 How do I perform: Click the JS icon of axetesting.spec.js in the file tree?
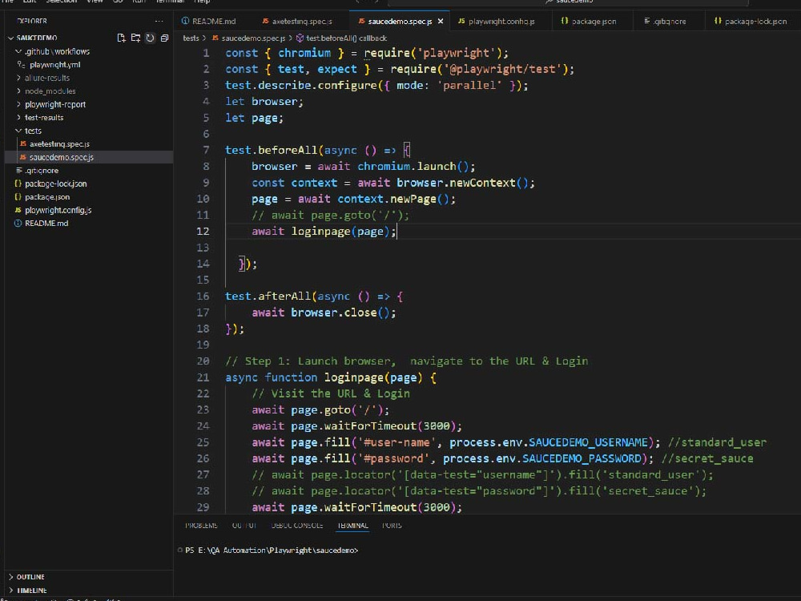pos(23,144)
